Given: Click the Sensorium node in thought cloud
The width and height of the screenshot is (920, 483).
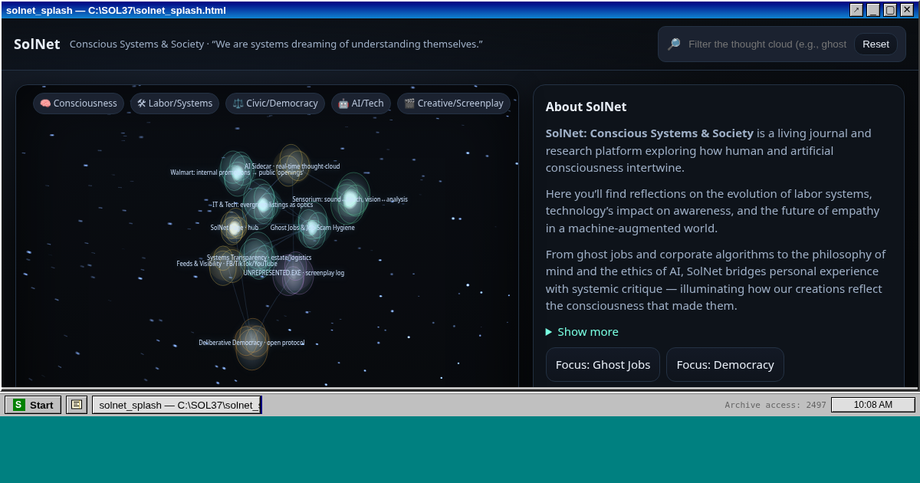Looking at the screenshot, I should 350,199.
